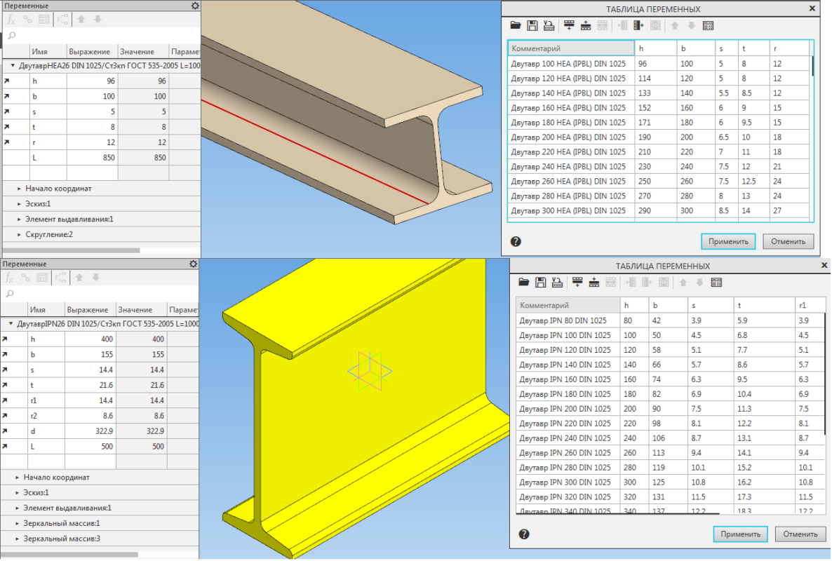Expand Зеркальный массив:1 node
The height and width of the screenshot is (561, 832).
(x=17, y=524)
